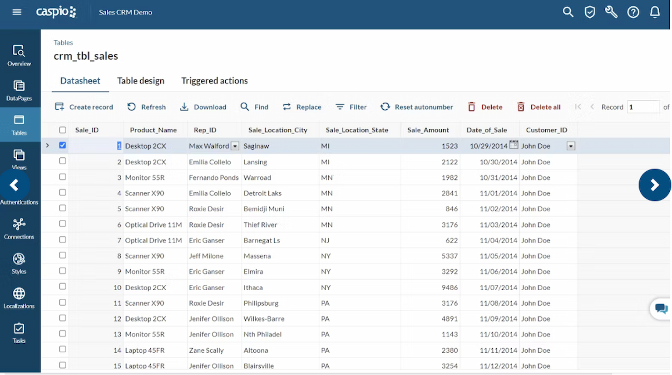The width and height of the screenshot is (672, 375).
Task: Select the row 5 checkbox for Bemidji Muni
Action: (63, 208)
